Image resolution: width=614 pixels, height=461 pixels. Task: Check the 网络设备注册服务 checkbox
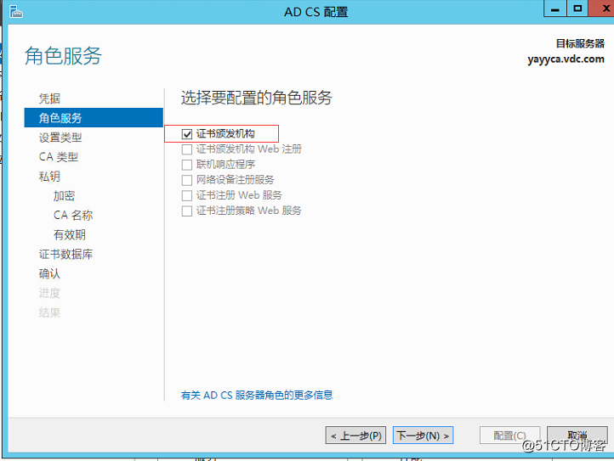tap(187, 180)
